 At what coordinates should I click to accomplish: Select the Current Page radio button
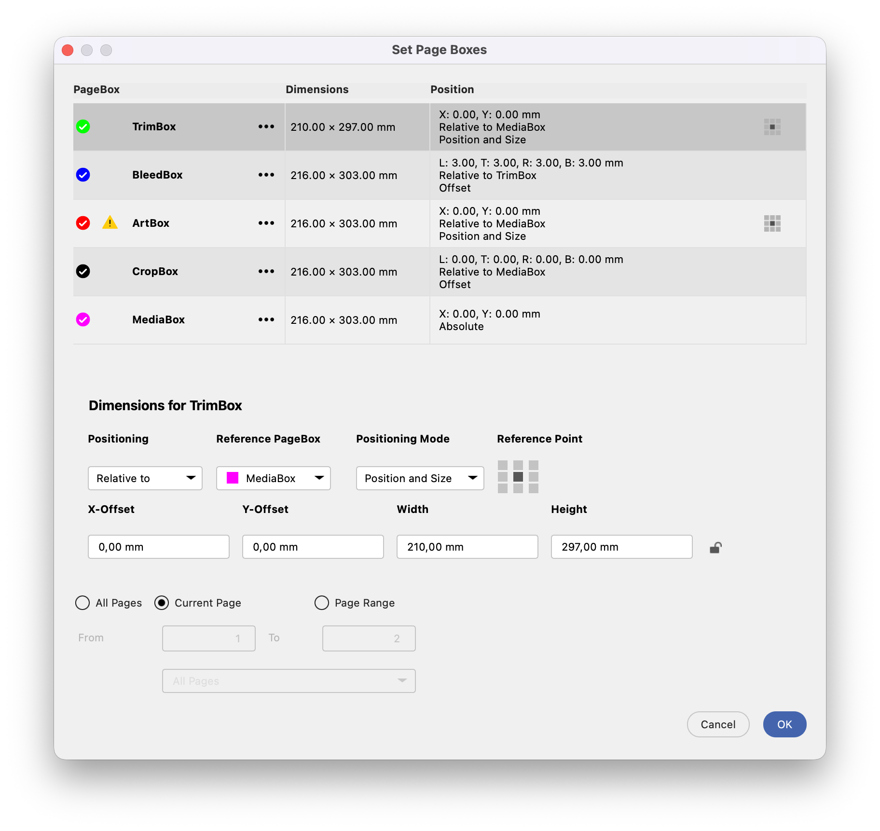coord(162,603)
